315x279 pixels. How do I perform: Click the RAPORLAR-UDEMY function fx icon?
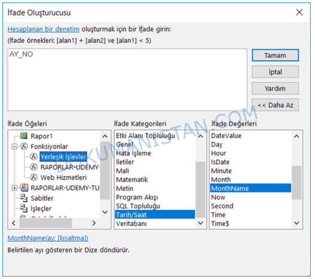tap(34, 167)
